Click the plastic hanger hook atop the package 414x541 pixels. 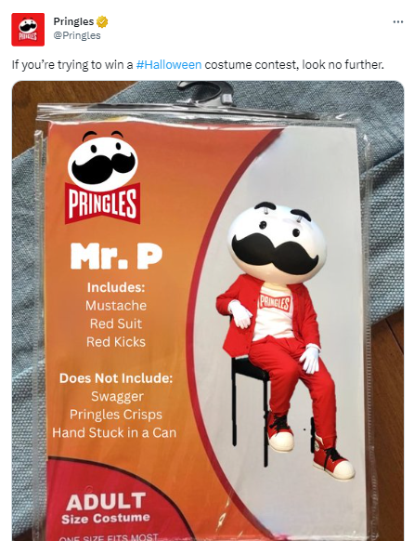click(x=207, y=93)
